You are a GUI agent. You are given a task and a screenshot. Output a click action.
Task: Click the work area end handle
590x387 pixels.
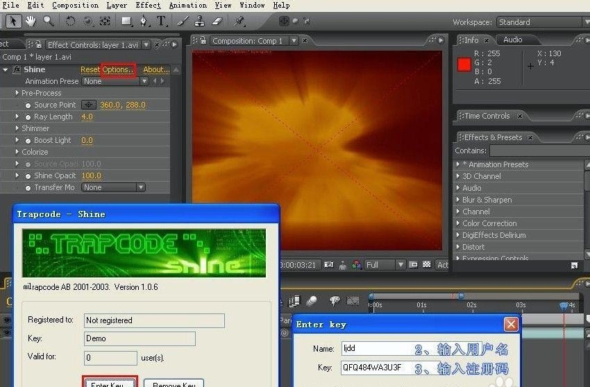coord(462,296)
